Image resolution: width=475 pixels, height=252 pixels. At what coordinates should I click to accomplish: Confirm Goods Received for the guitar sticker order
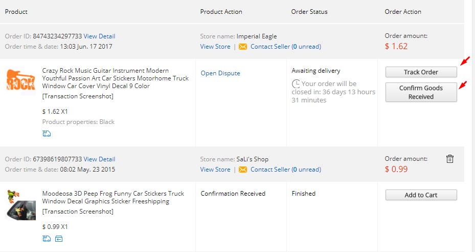pos(421,92)
